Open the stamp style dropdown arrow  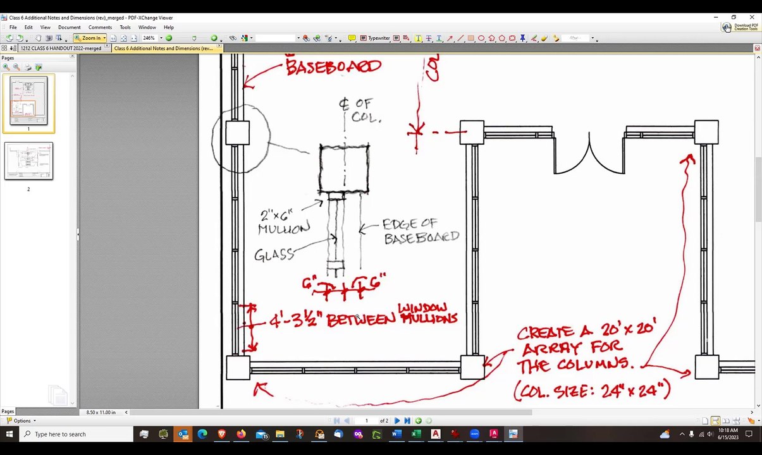tap(593, 38)
